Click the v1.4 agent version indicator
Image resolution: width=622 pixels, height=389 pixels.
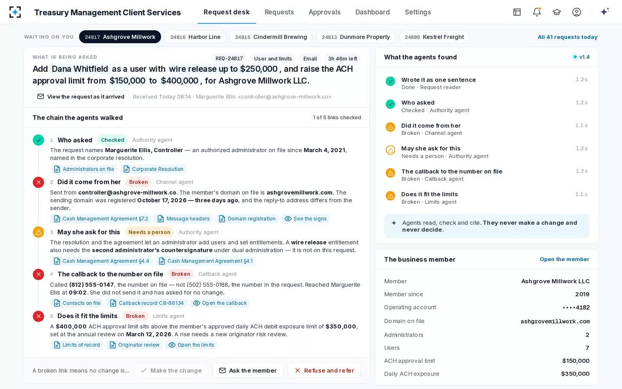click(581, 57)
